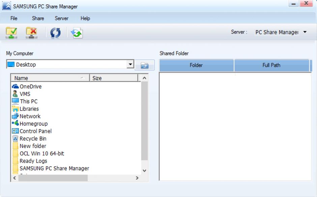Viewport: 317px width, 197px height.
Task: Open the Help menu
Action: pos(85,18)
